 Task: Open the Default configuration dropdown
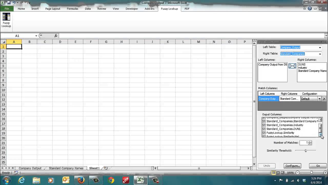319,99
